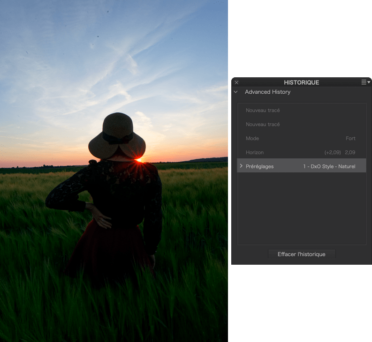This screenshot has width=372, height=342.
Task: Open the Historique panel options menu icon
Action: click(365, 82)
